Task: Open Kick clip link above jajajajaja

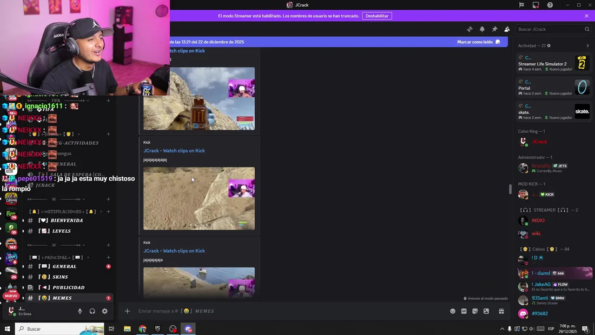Action: pyautogui.click(x=174, y=251)
